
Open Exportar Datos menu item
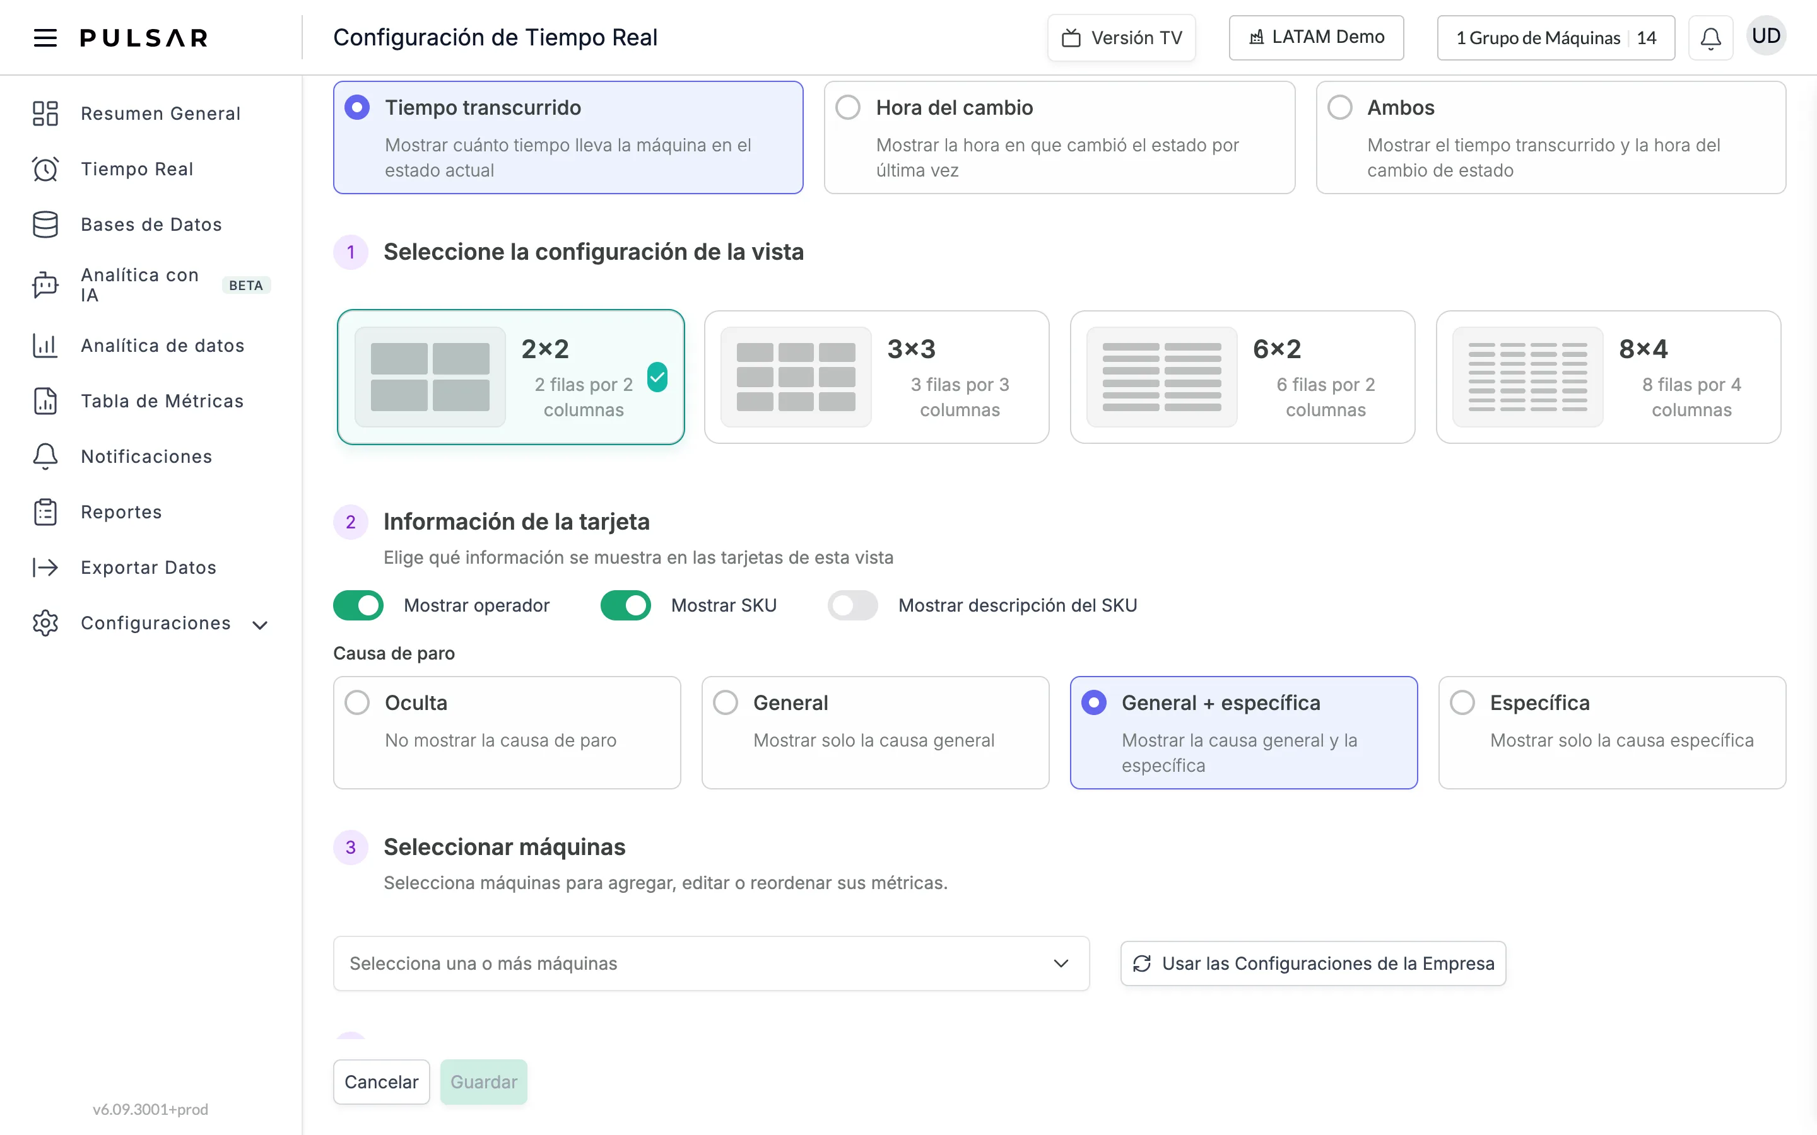click(149, 567)
